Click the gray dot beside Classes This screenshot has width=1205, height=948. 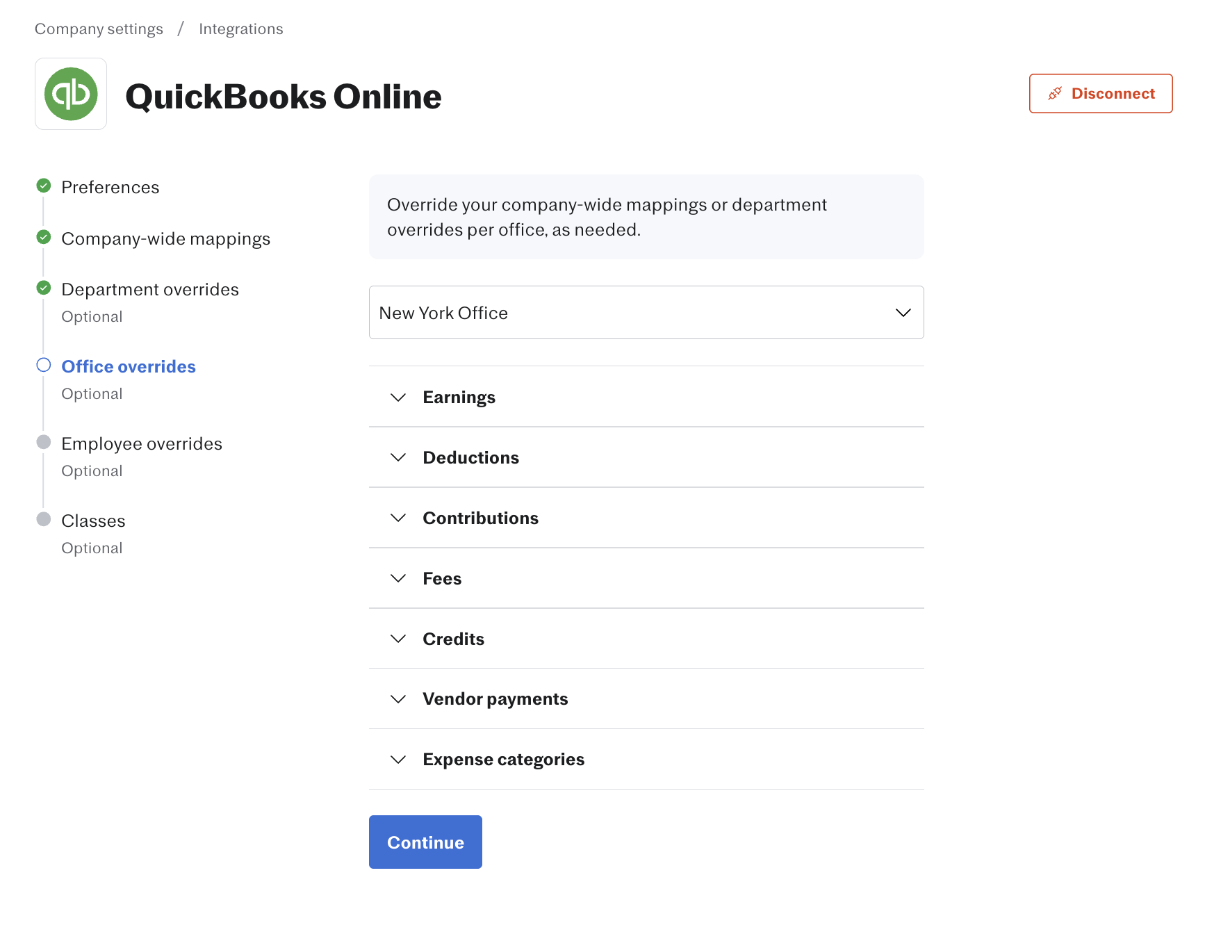pos(44,519)
